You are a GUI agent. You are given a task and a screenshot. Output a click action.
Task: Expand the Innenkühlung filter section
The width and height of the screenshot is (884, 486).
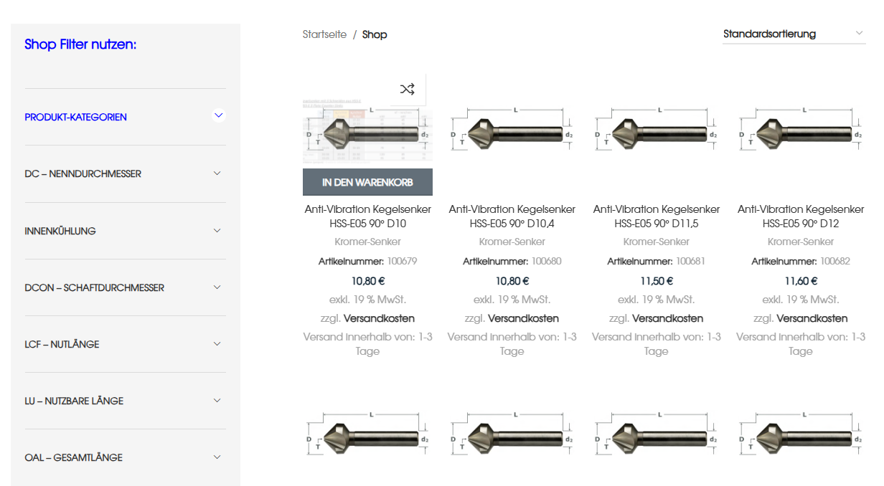[217, 231]
